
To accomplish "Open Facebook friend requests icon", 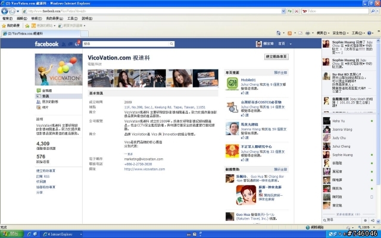I will [x=64, y=44].
